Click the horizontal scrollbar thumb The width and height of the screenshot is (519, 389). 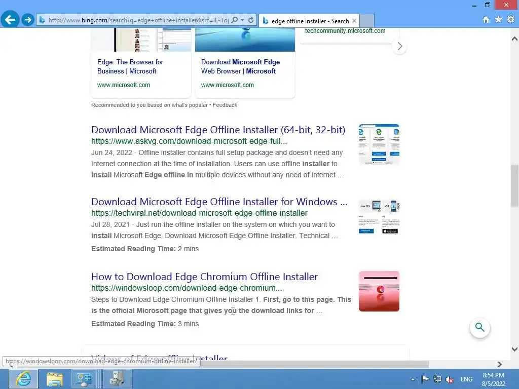pyautogui.click(x=223, y=364)
